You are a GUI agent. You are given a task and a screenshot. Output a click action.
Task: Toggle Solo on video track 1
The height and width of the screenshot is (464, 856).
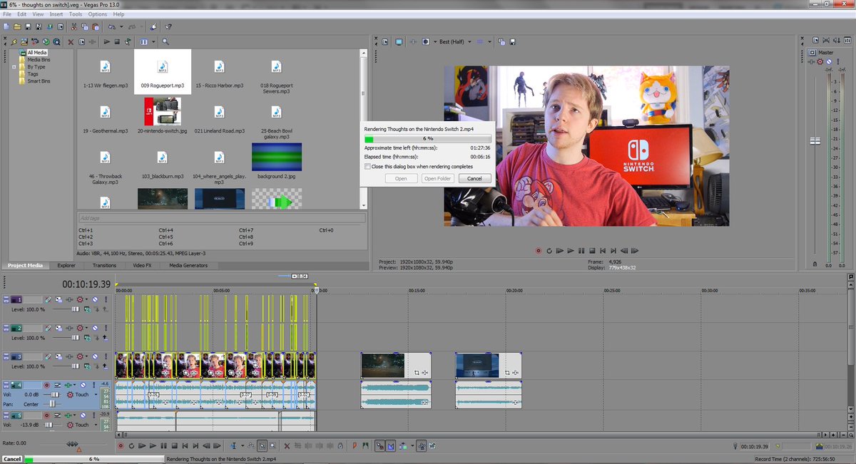click(x=106, y=300)
